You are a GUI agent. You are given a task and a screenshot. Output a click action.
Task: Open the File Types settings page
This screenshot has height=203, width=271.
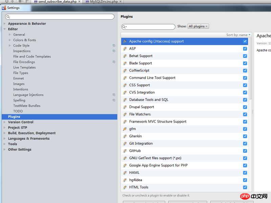21,73
